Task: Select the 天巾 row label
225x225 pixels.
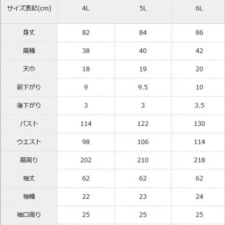Action: 29,69
